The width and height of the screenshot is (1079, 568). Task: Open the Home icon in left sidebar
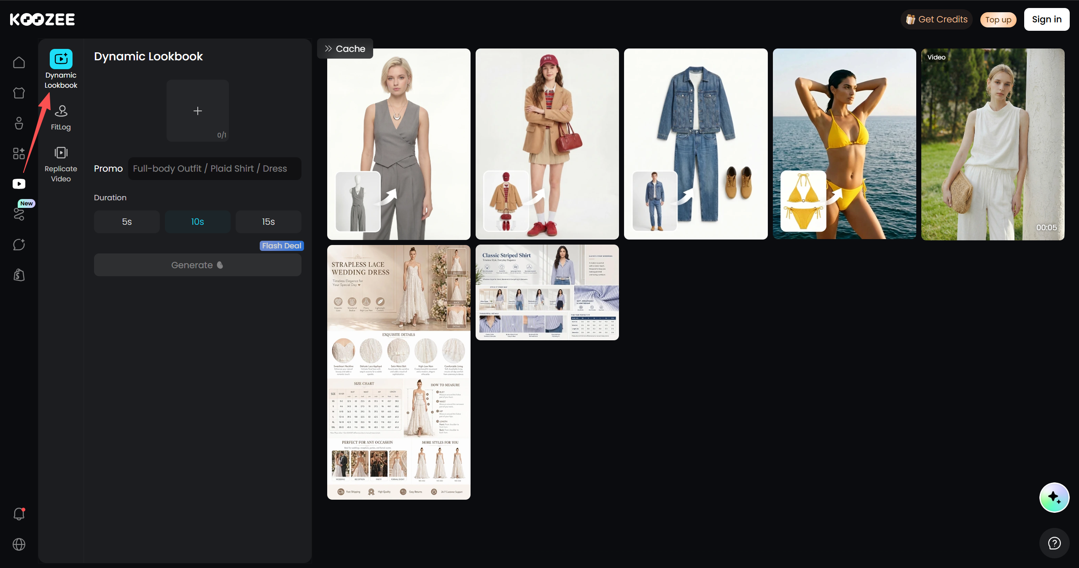pyautogui.click(x=19, y=62)
